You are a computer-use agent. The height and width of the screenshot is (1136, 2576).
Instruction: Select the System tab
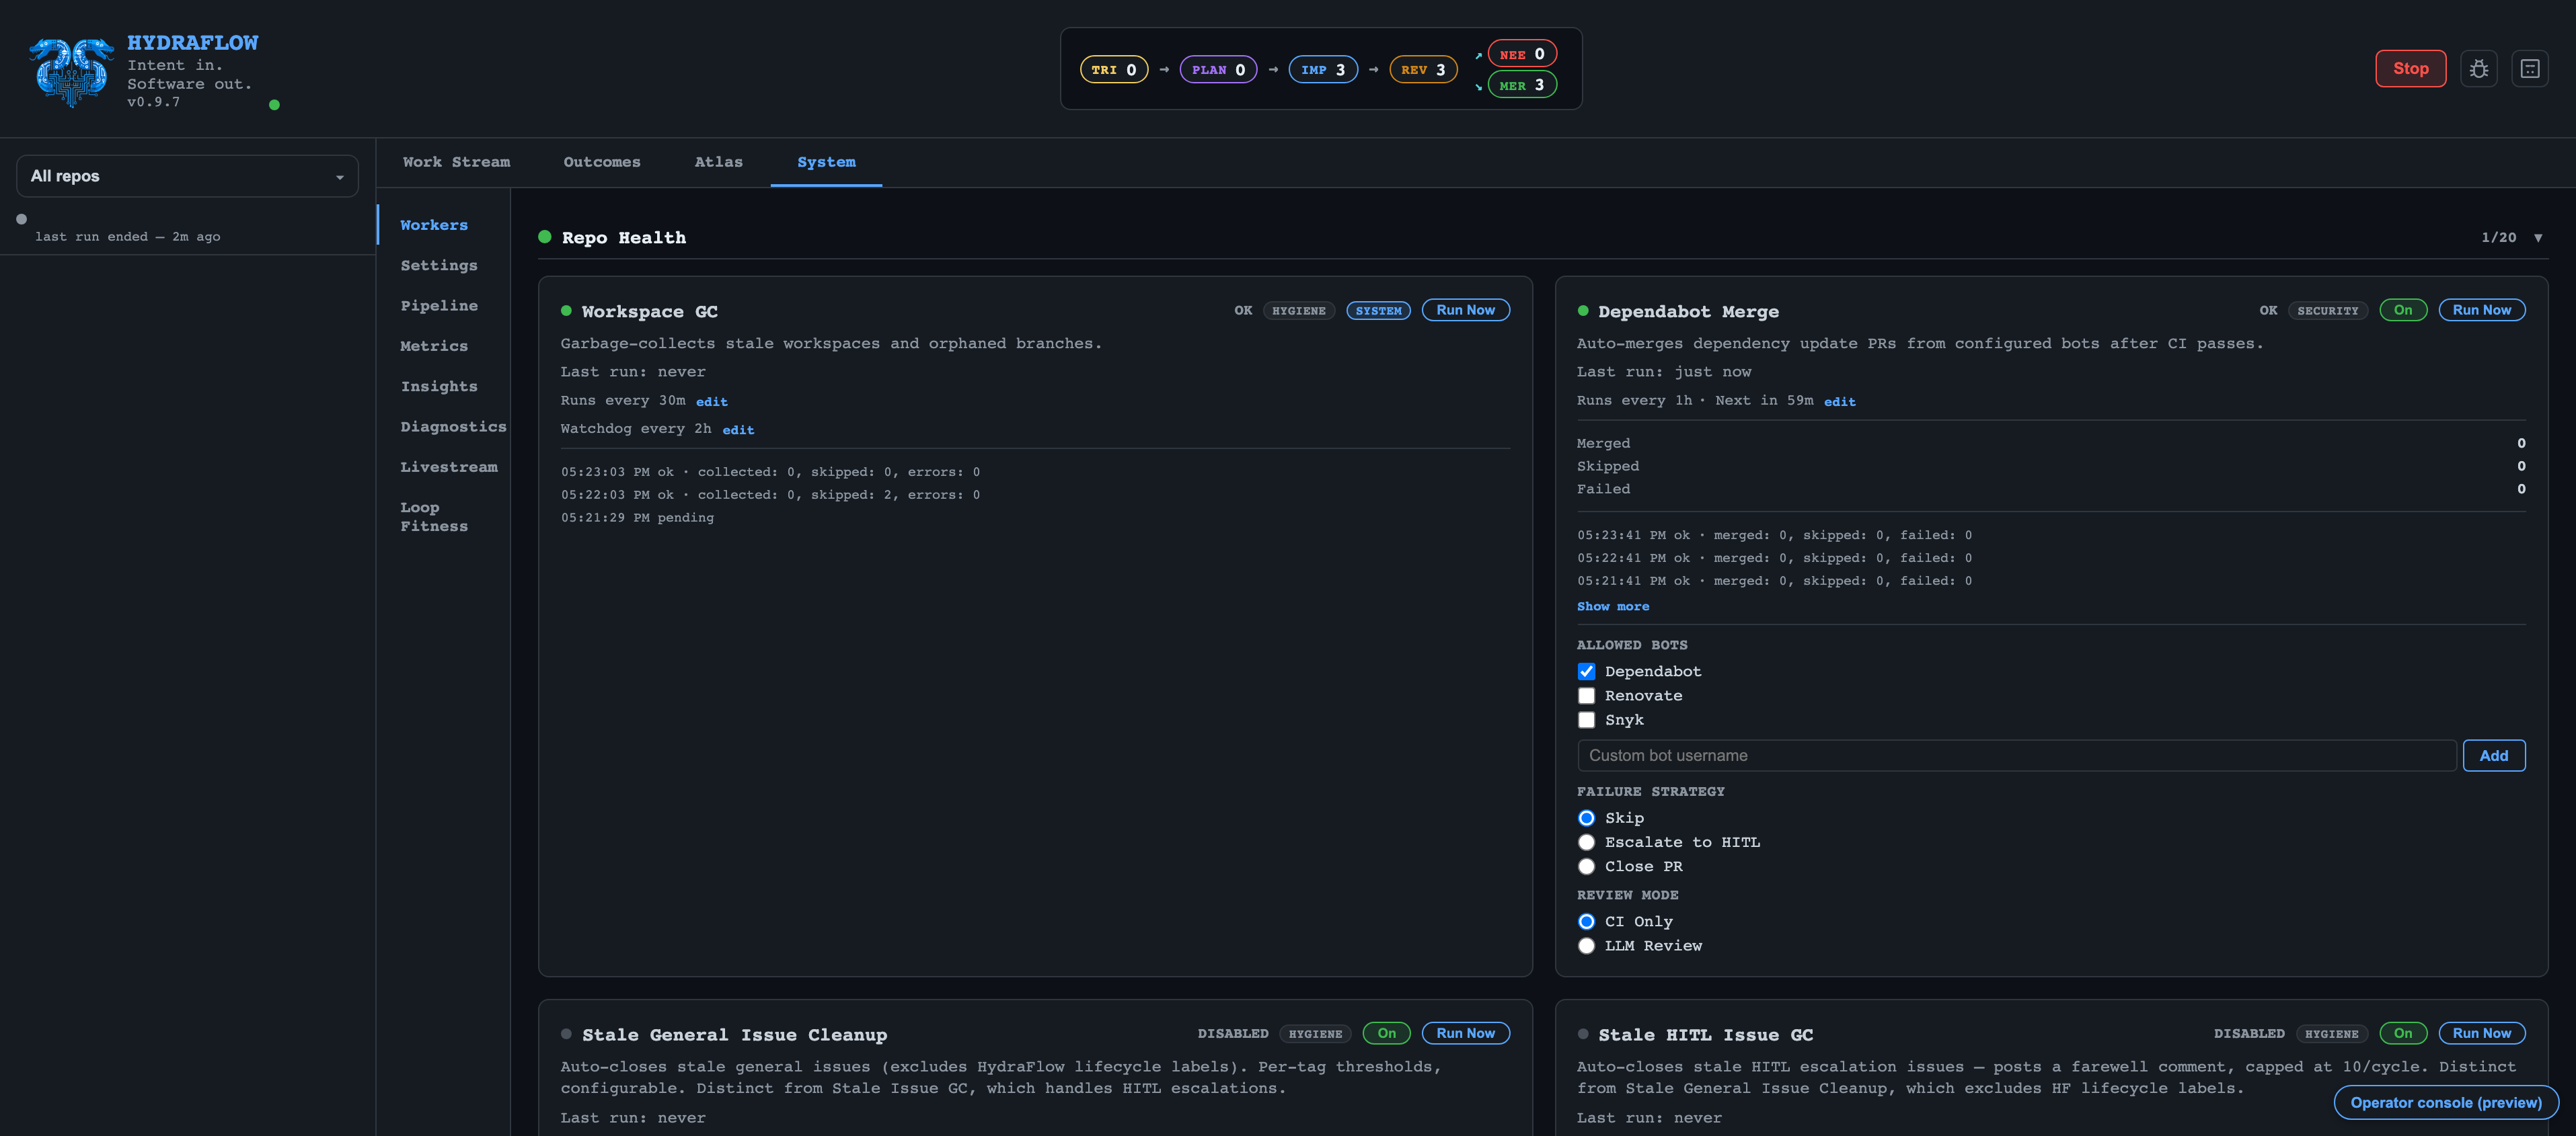click(826, 162)
